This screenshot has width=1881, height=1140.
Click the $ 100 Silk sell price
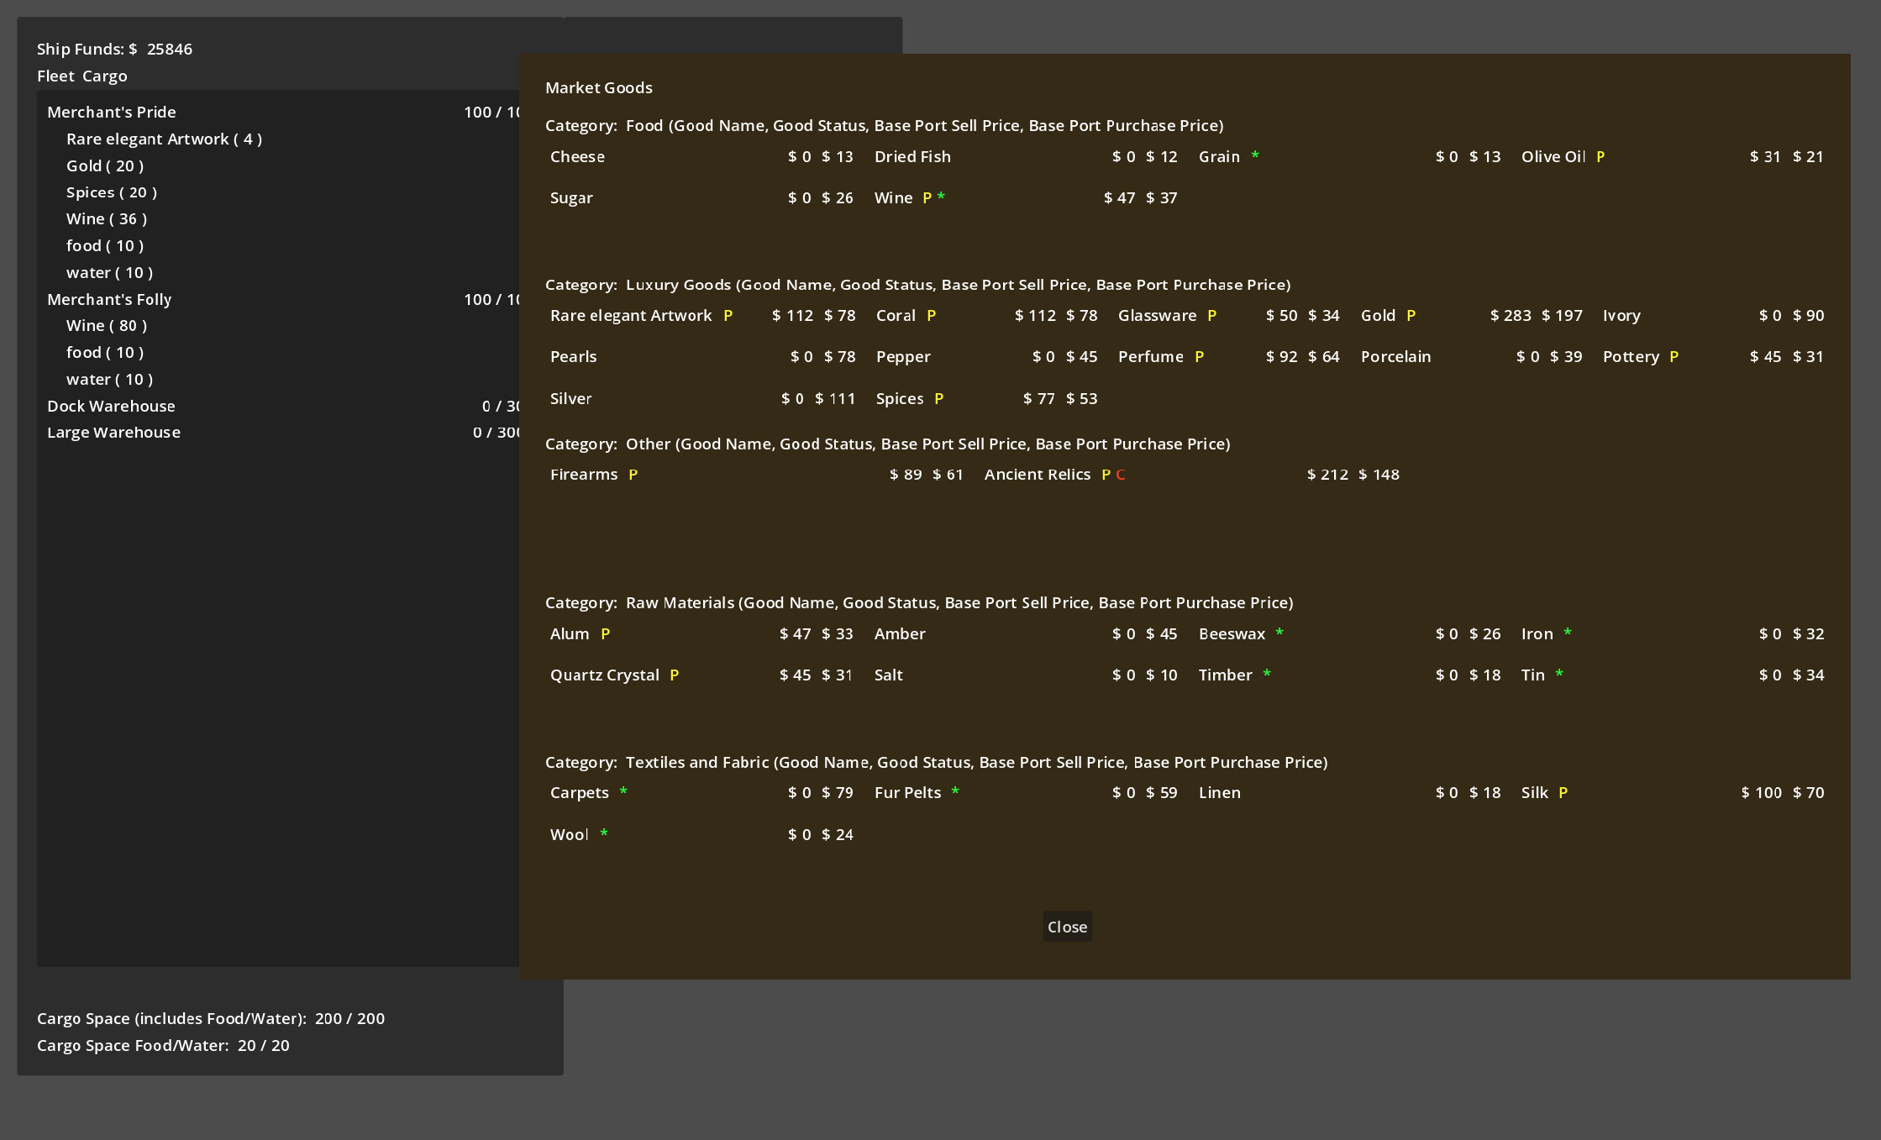pos(1762,792)
